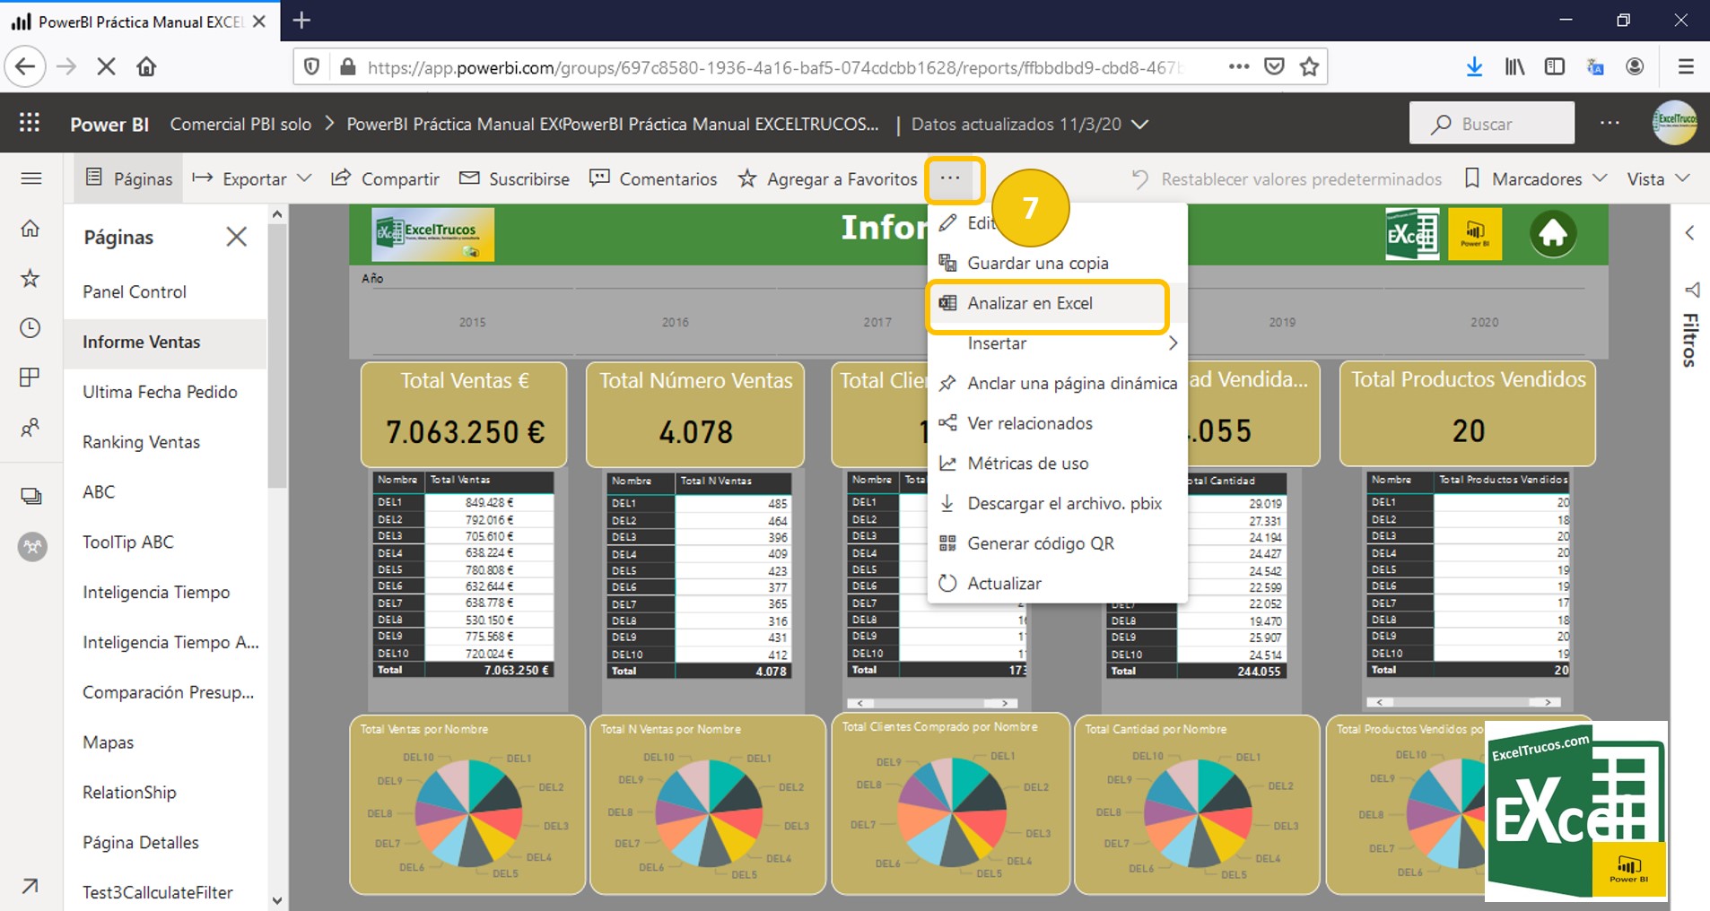Open the Home icon in the left sidebar
1710x911 pixels.
pyautogui.click(x=31, y=228)
